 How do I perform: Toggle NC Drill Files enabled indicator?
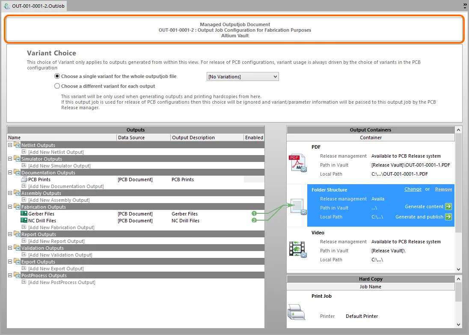pyautogui.click(x=254, y=220)
